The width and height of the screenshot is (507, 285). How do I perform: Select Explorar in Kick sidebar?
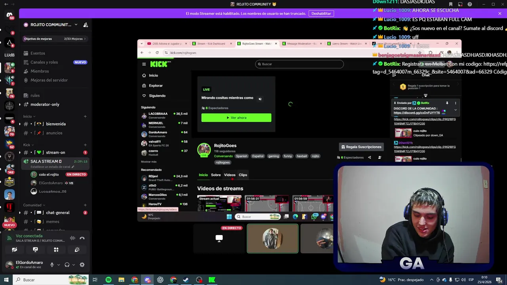(156, 85)
